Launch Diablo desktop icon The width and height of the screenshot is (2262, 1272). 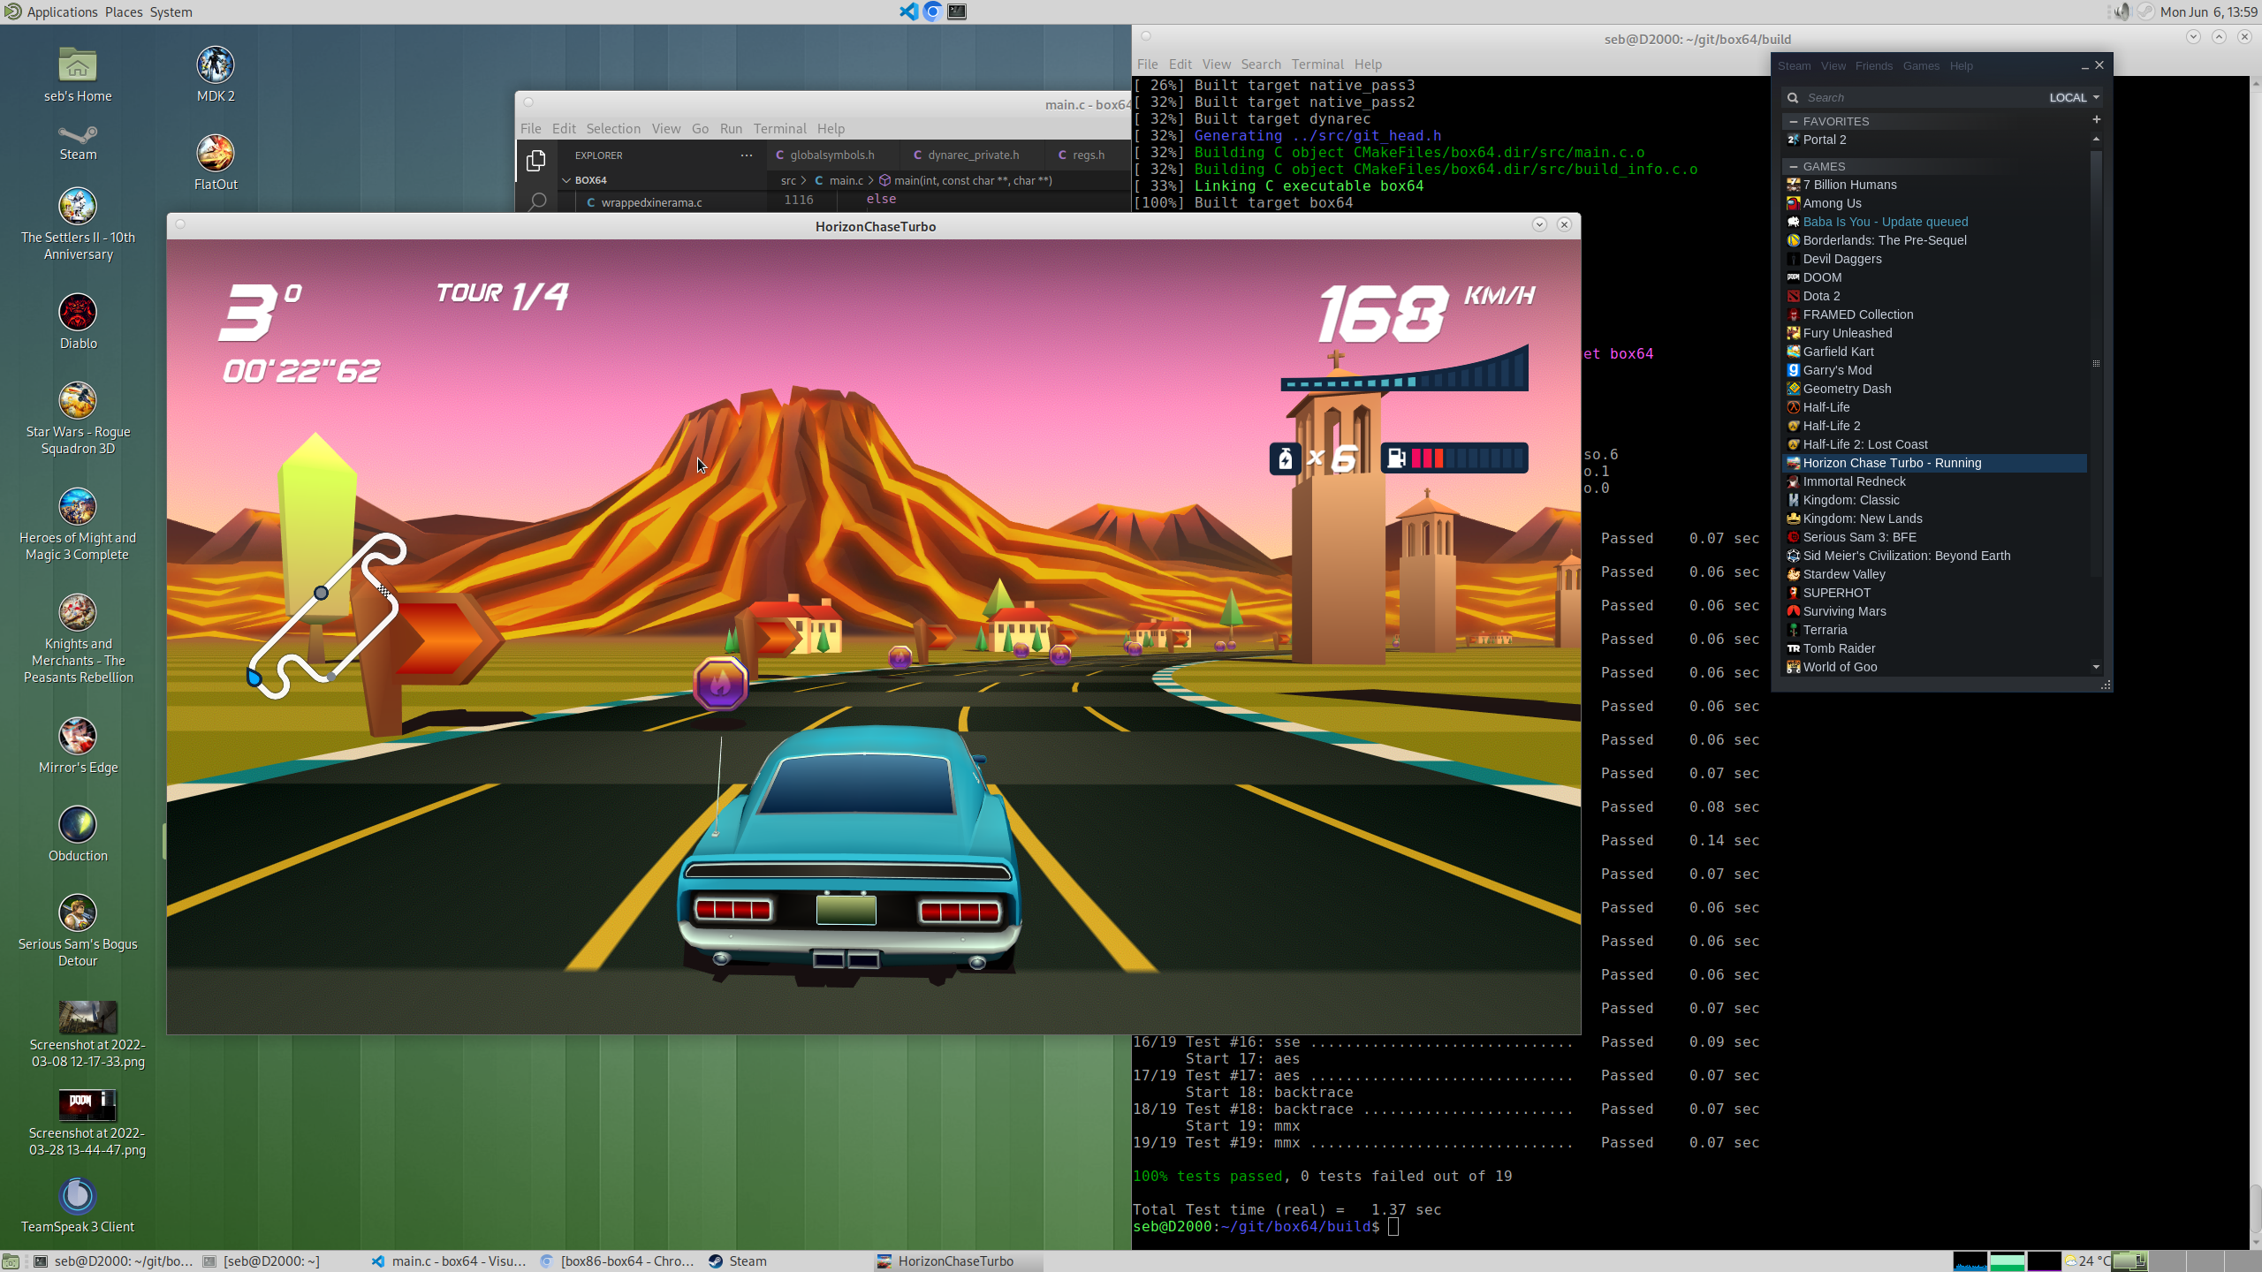tap(78, 313)
